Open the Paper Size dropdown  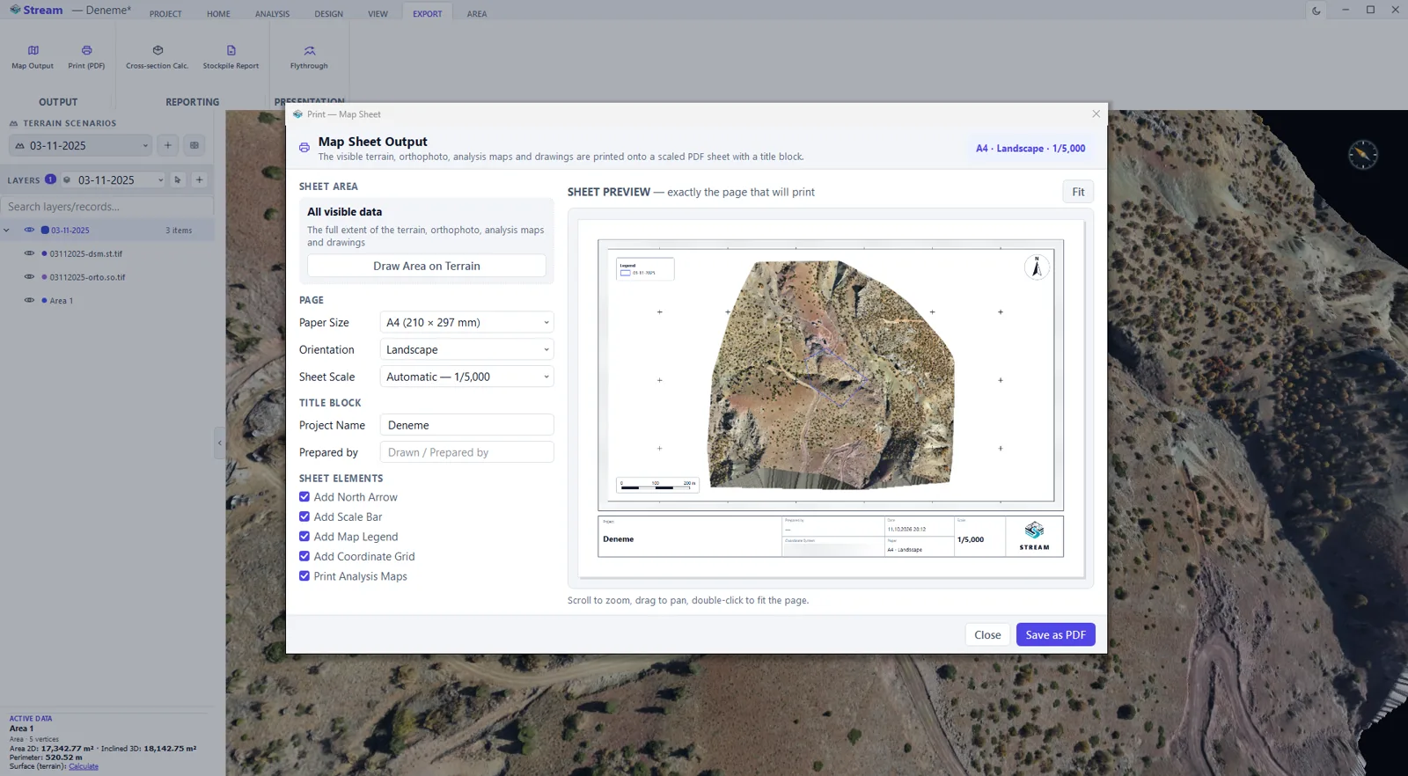click(466, 323)
